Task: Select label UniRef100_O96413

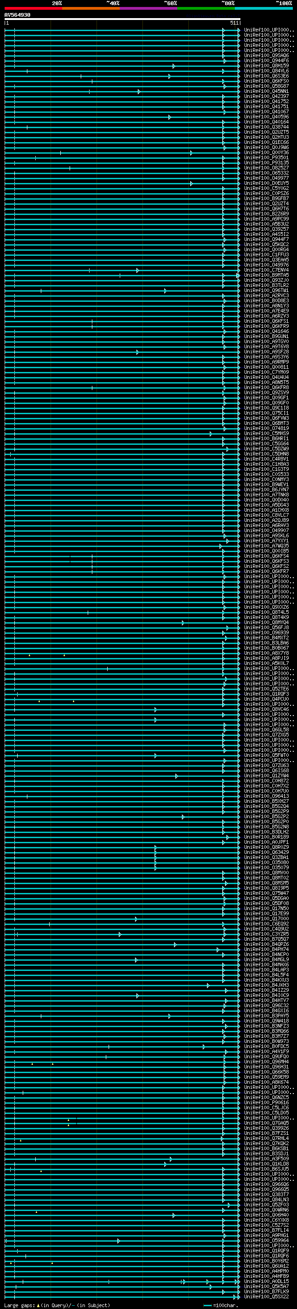Action: tap(266, 796)
